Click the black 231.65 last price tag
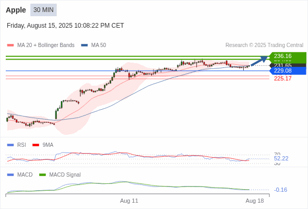 (x=287, y=65)
